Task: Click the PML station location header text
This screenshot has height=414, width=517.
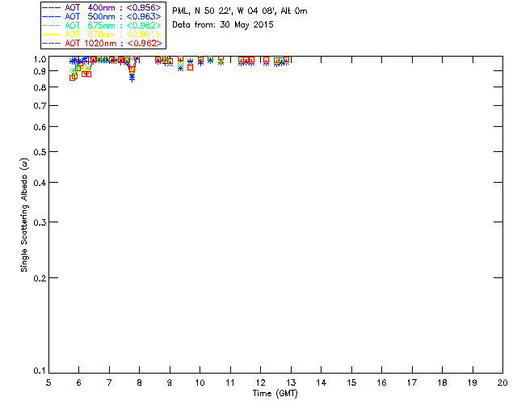Action: click(240, 11)
